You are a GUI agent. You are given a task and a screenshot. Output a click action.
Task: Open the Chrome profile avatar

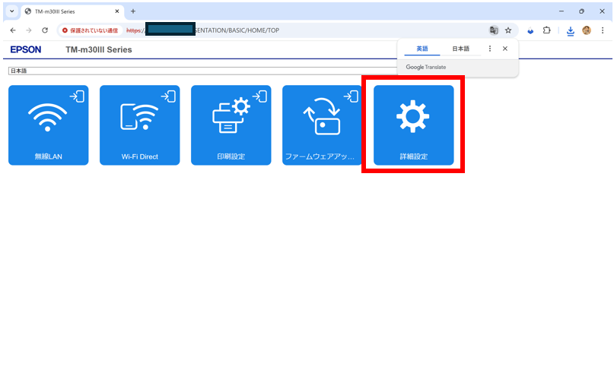pos(587,30)
